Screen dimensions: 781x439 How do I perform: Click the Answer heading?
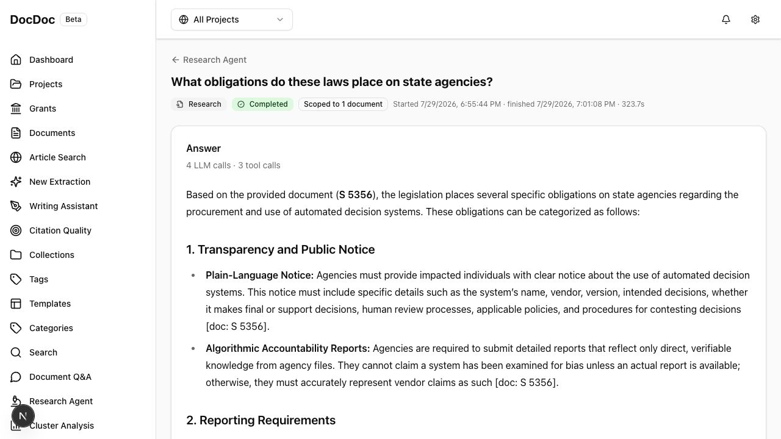(203, 148)
